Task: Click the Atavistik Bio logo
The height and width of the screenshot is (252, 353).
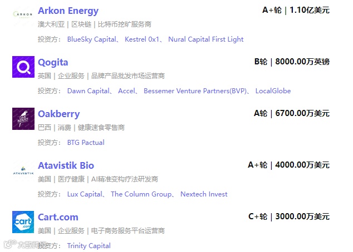Action: (x=23, y=170)
